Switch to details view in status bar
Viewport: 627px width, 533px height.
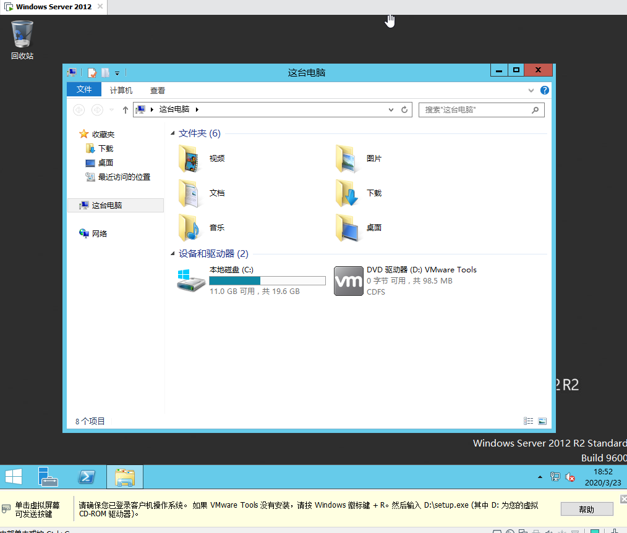click(529, 421)
